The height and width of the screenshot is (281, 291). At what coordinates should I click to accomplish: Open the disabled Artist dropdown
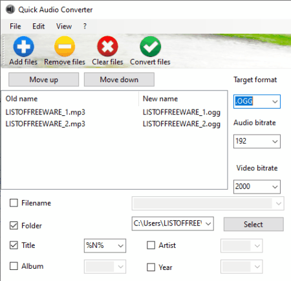(x=257, y=245)
